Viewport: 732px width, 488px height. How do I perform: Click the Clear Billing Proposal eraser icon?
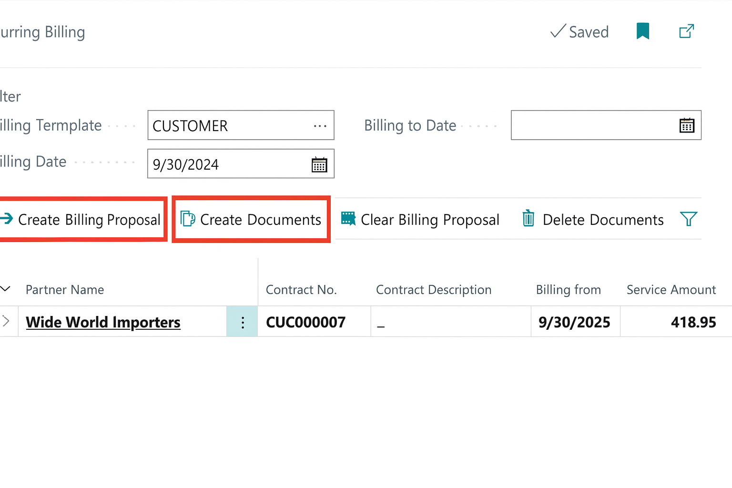pyautogui.click(x=347, y=219)
